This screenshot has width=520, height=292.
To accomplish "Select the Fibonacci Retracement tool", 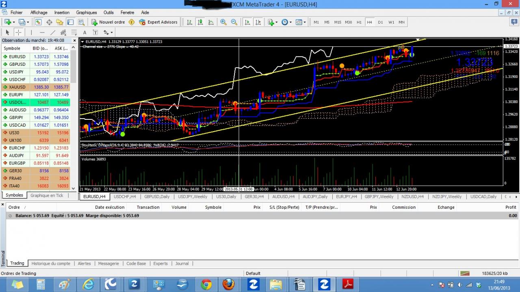I will [x=74, y=32].
